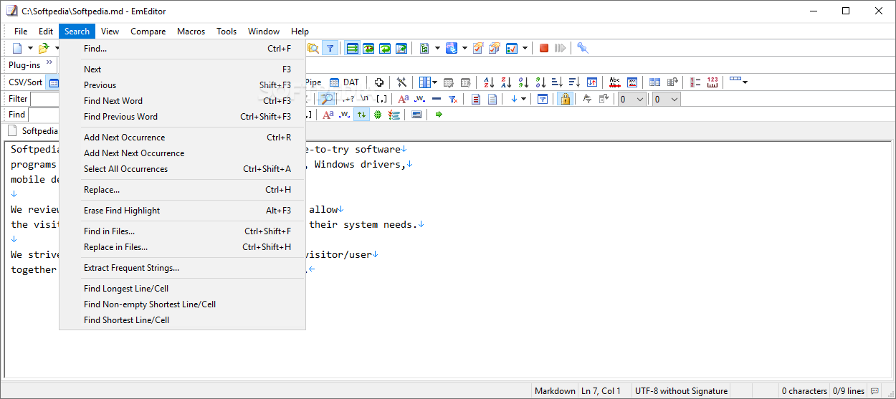The height and width of the screenshot is (399, 896).
Task: Click CSV/Sort toolbar label
Action: point(25,82)
